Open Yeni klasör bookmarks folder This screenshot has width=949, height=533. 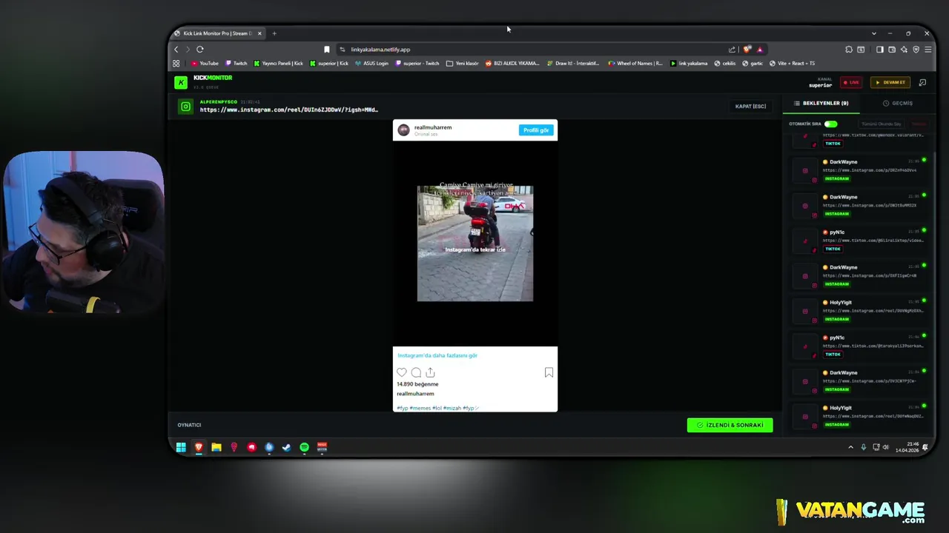pos(463,64)
